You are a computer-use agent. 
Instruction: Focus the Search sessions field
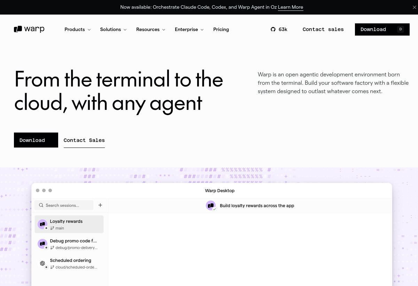[64, 205]
